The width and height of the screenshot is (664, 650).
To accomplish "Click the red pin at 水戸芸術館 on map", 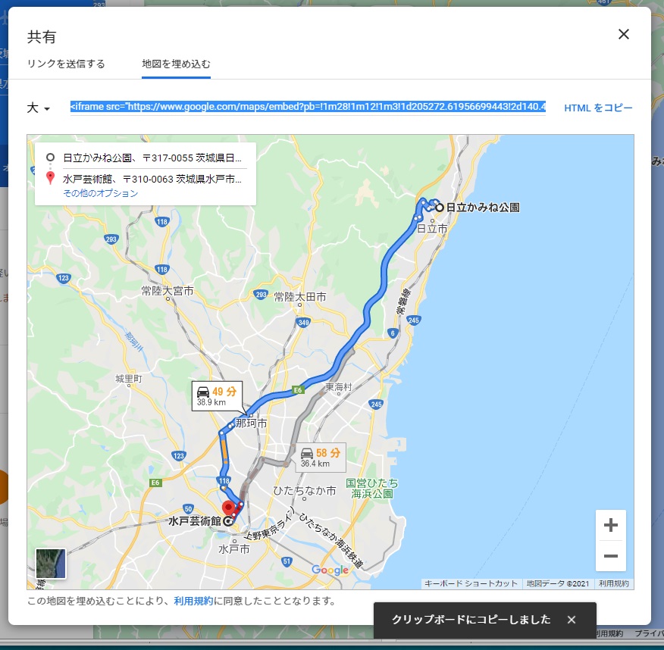I will tap(229, 508).
